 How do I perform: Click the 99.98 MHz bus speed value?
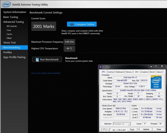pyautogui.click(x=121, y=114)
